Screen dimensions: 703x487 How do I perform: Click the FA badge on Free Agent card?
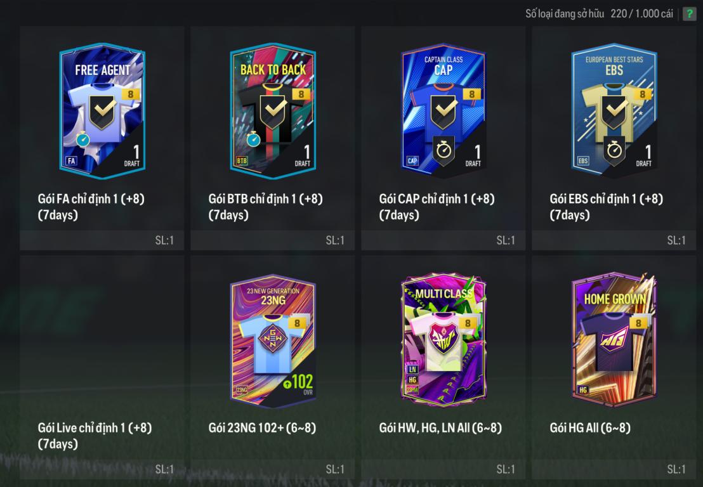[x=71, y=161]
